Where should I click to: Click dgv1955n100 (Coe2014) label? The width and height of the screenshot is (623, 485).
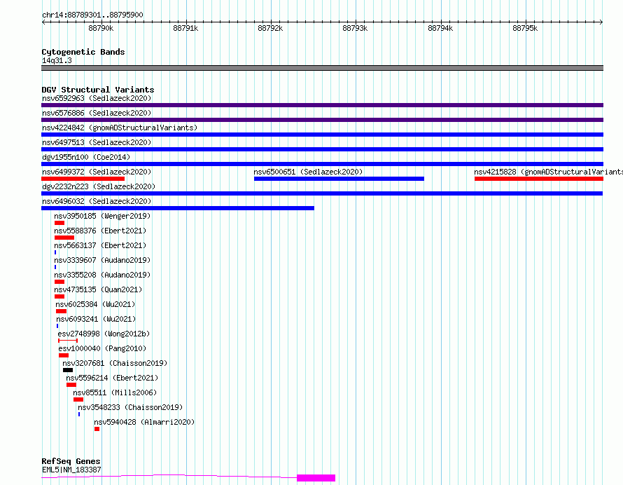click(x=86, y=157)
